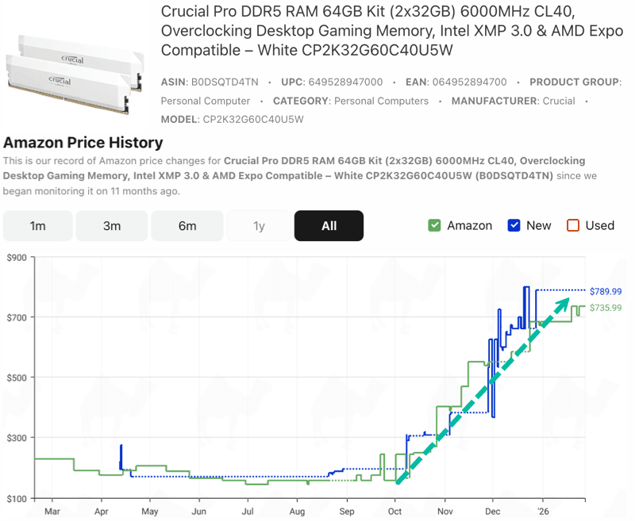Click the greyed-out 1y range button
This screenshot has height=521, width=635.
(259, 226)
